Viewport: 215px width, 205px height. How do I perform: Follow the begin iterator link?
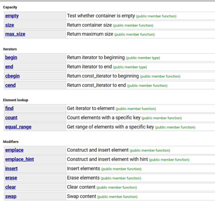tap(11, 57)
